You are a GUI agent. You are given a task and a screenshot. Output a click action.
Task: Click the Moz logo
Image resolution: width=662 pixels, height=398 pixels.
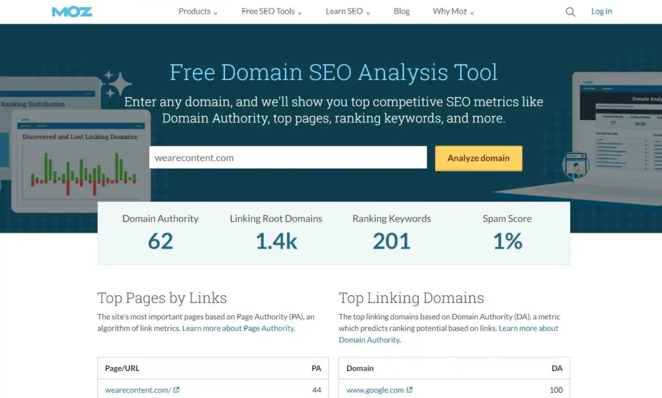pyautogui.click(x=72, y=12)
